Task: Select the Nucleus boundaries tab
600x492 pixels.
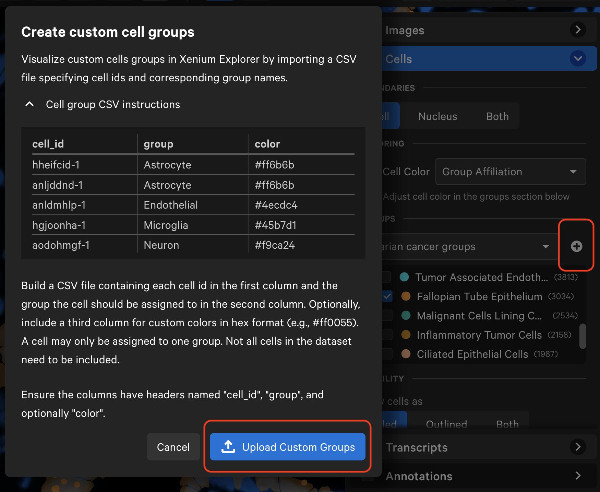Action: click(x=437, y=116)
